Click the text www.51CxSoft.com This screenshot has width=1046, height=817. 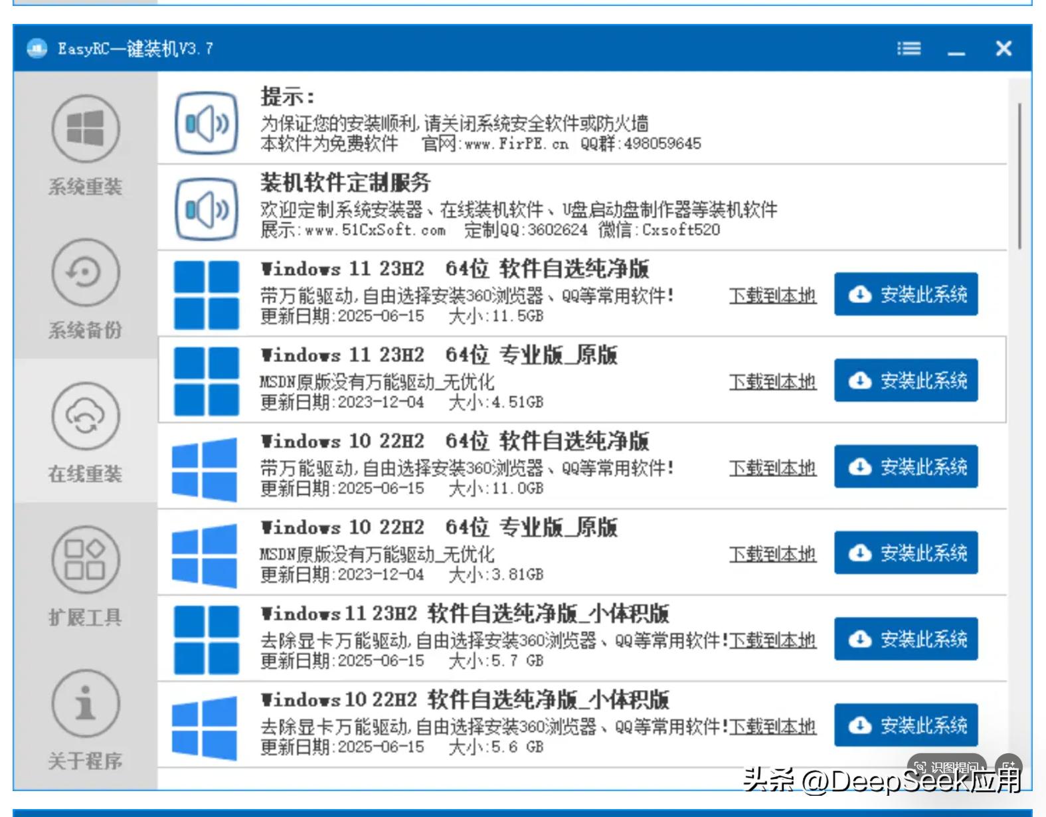[375, 230]
